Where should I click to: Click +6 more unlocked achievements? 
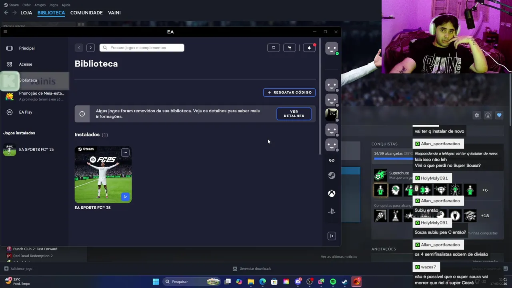tap(485, 190)
